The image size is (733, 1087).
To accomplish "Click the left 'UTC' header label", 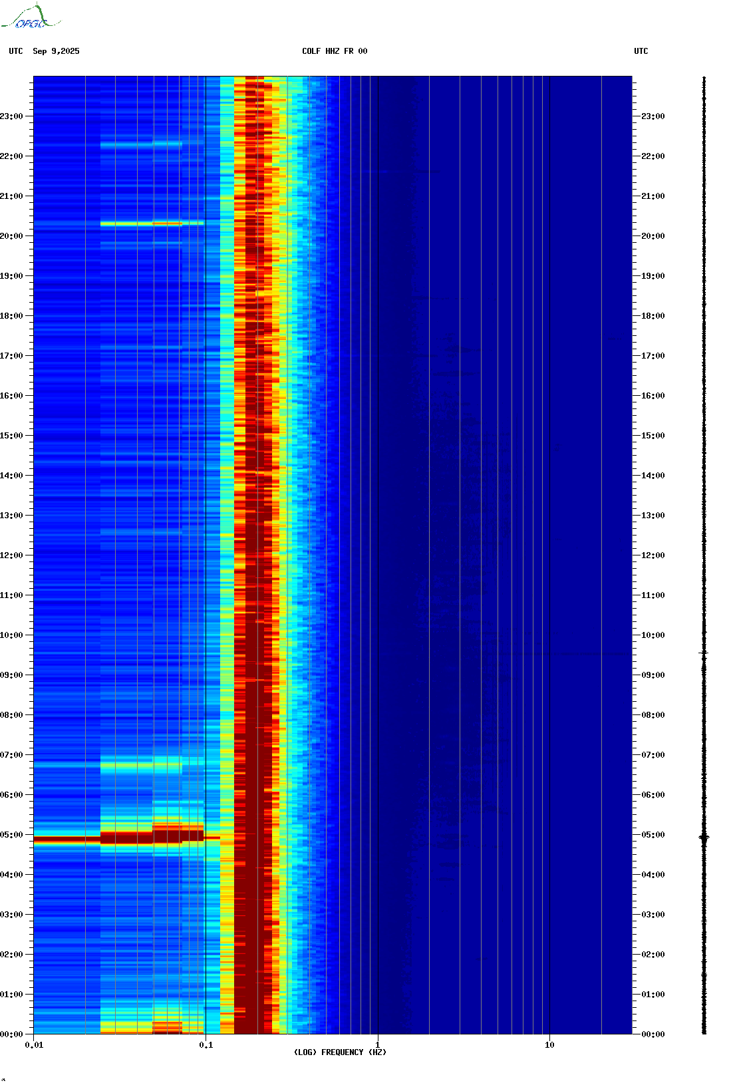I will tap(16, 51).
